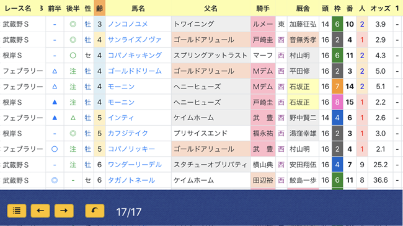Sort by 馬名 column header
Viewport: 403px width, 226px height.
138,9
